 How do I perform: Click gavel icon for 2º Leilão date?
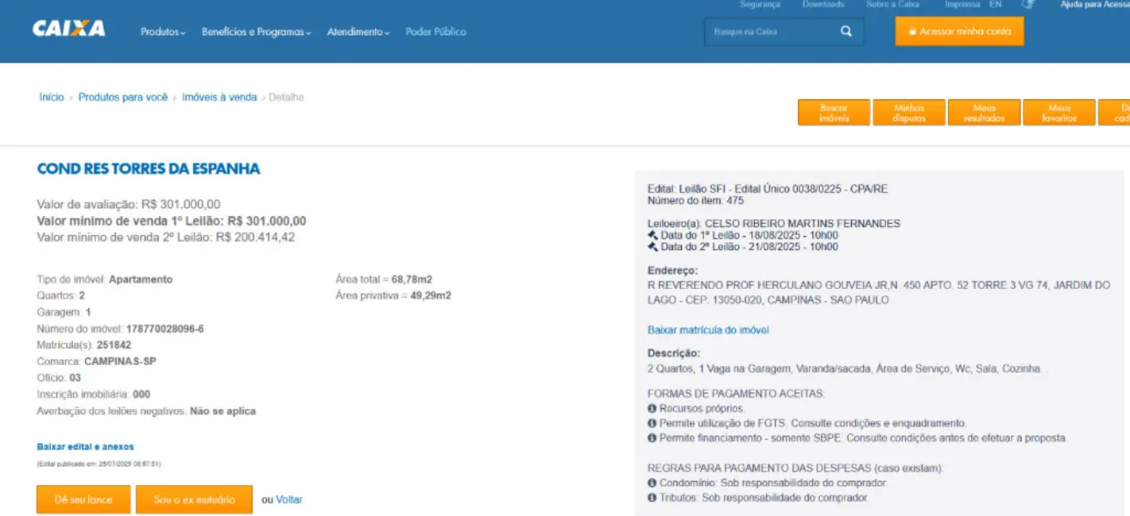[x=652, y=247]
